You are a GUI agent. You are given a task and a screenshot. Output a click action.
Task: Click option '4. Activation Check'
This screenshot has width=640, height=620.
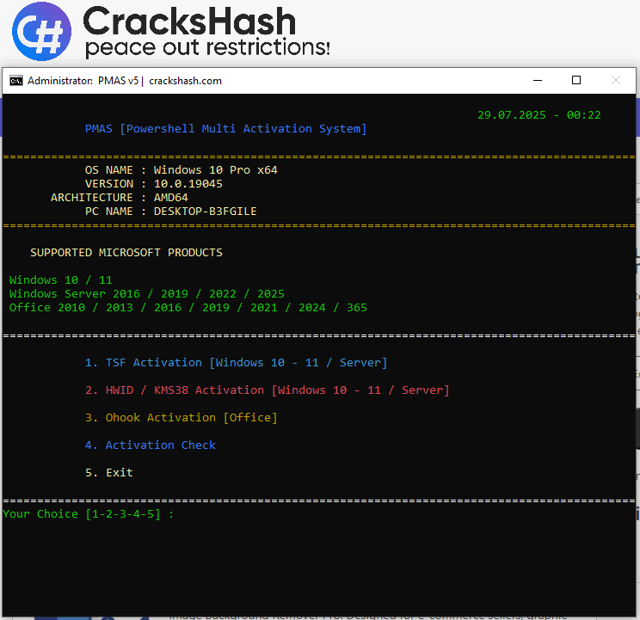pyautogui.click(x=150, y=445)
